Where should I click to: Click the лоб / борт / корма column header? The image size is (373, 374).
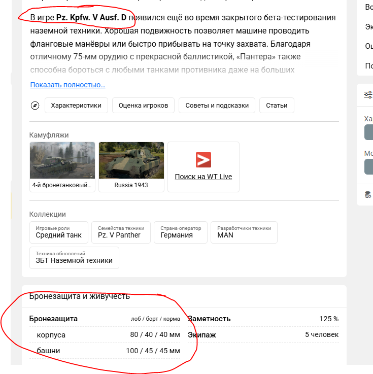click(155, 319)
